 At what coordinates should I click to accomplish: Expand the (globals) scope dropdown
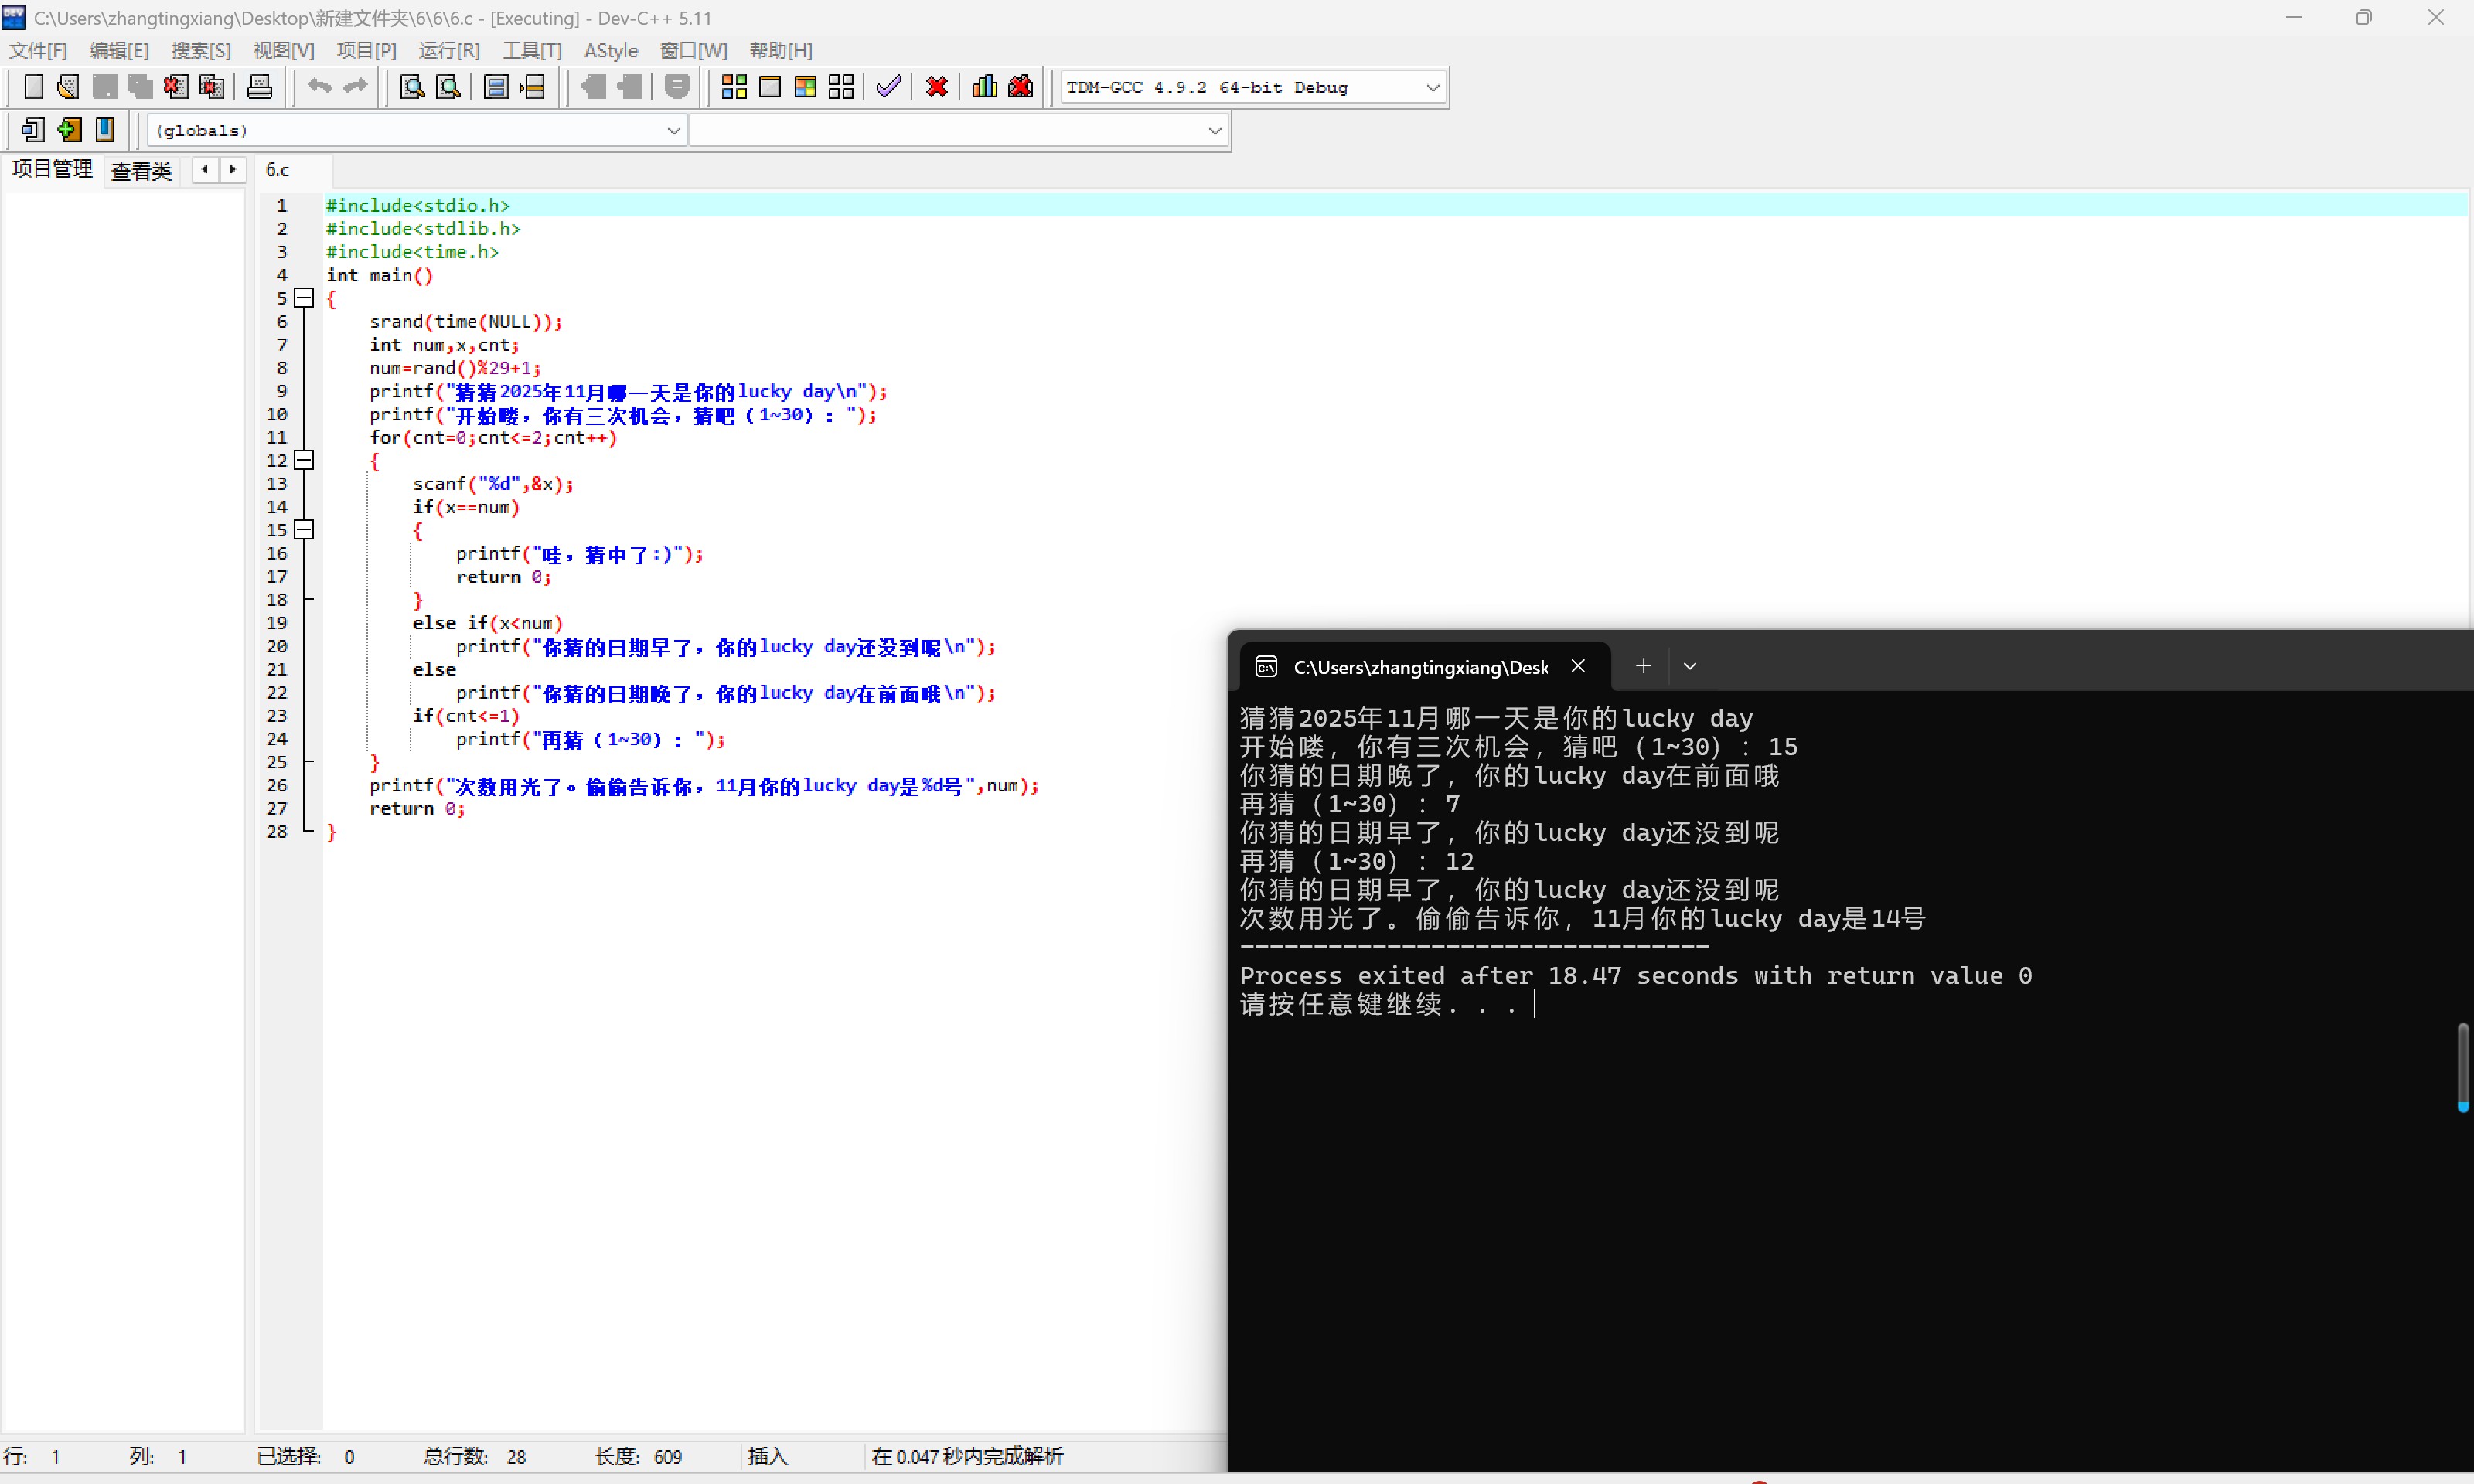tap(673, 131)
